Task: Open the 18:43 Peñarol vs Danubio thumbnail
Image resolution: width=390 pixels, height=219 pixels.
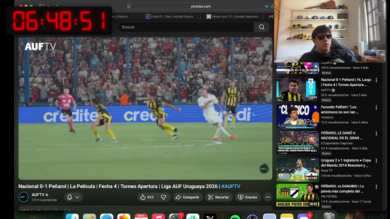Action: pyautogui.click(x=298, y=196)
